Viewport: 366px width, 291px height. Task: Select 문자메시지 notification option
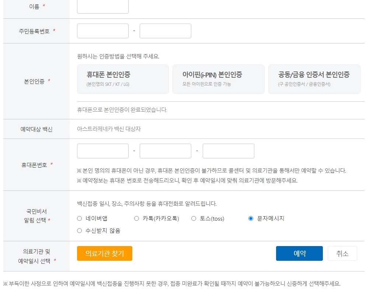pos(251,218)
